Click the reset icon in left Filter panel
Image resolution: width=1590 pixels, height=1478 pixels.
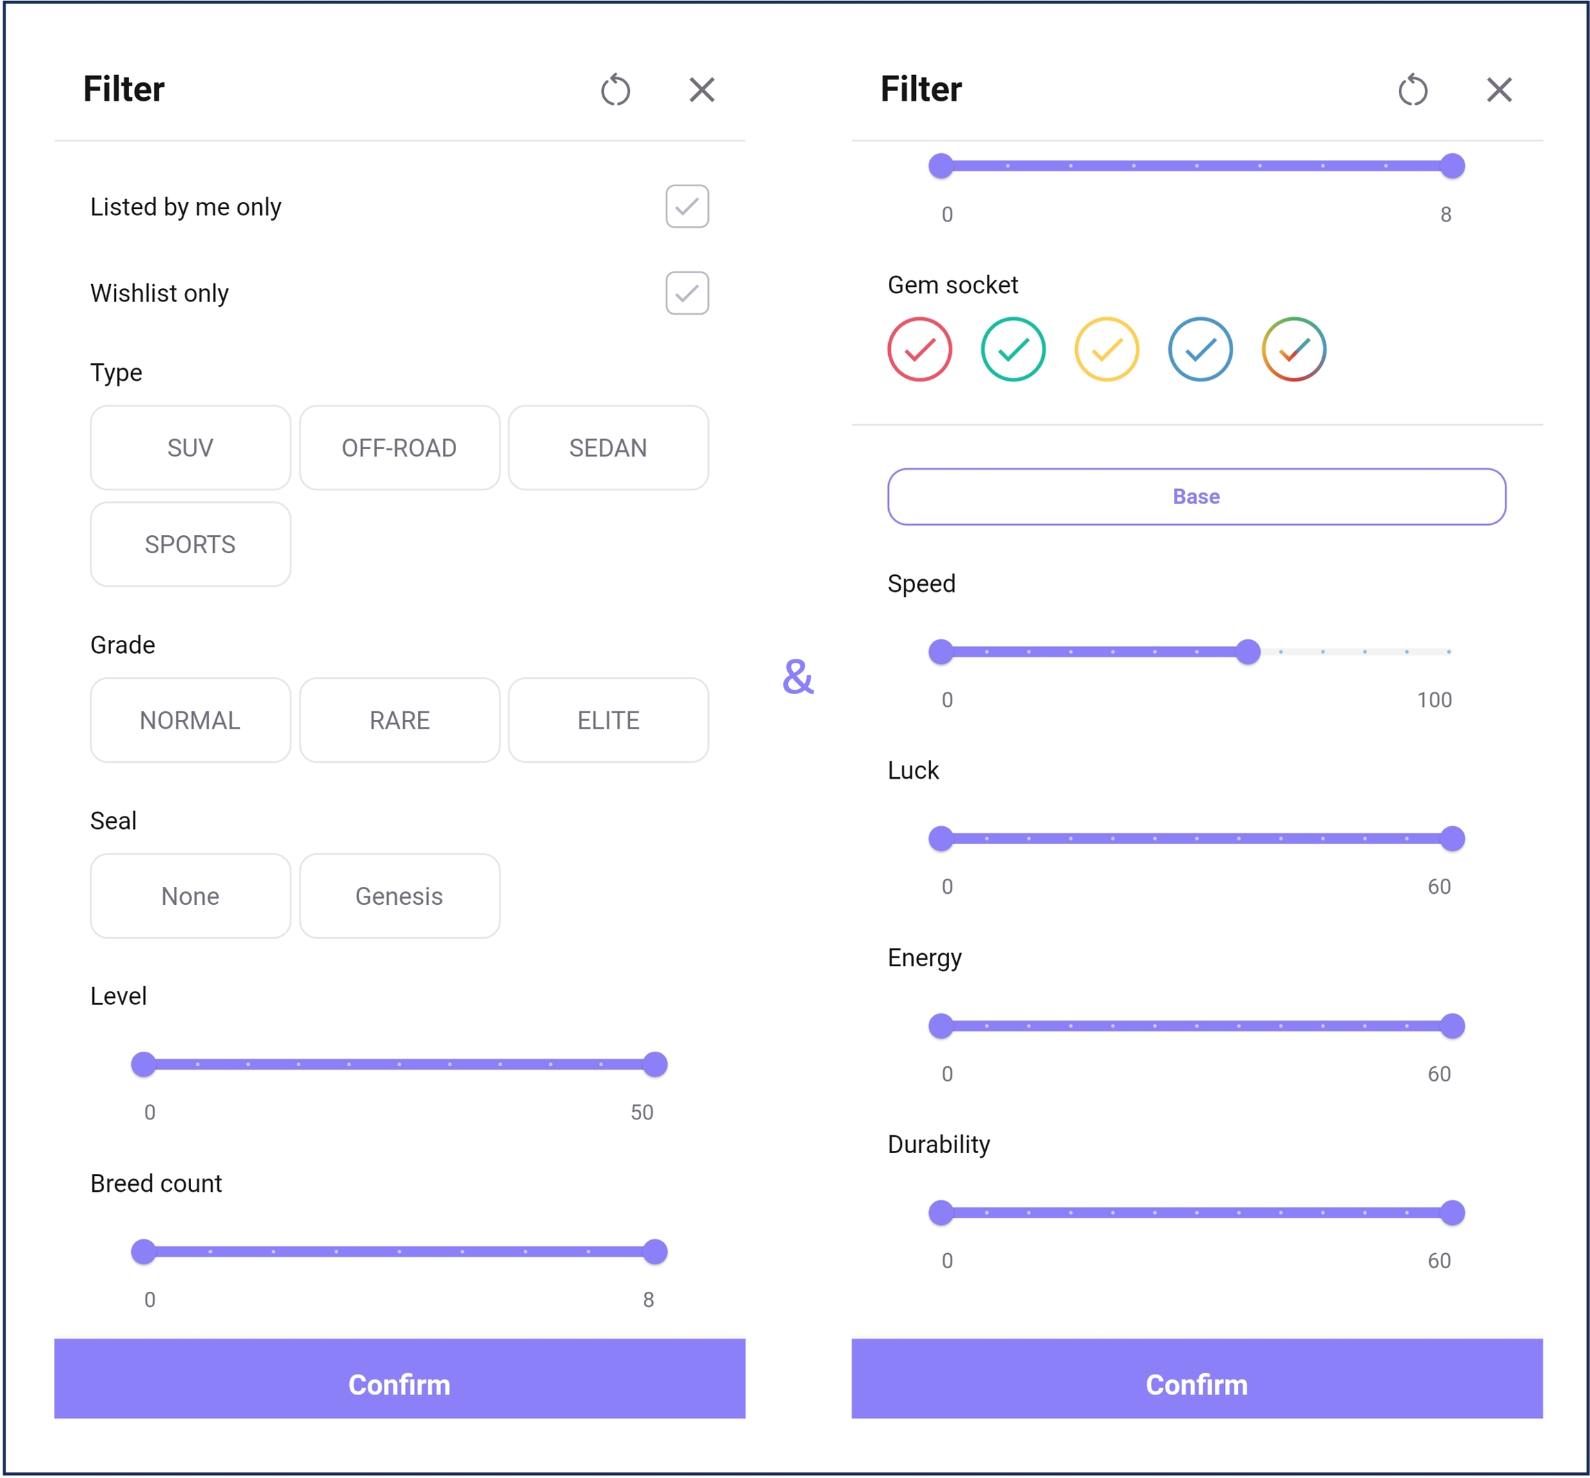[615, 90]
